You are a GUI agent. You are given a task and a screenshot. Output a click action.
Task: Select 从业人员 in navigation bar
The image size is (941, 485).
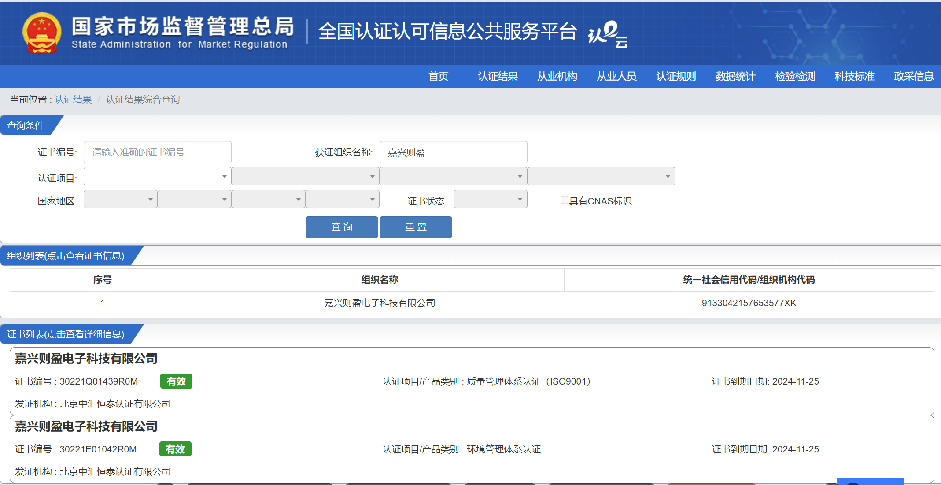616,76
